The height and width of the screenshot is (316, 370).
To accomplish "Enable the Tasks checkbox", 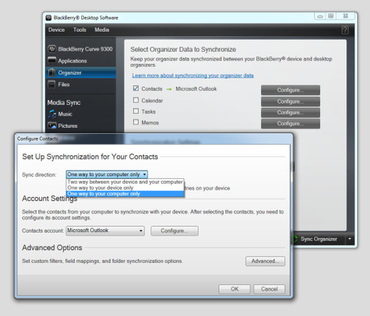I will (x=136, y=111).
